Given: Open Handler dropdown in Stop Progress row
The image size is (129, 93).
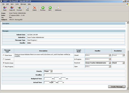Looking at the screenshot, I should coord(98,66).
